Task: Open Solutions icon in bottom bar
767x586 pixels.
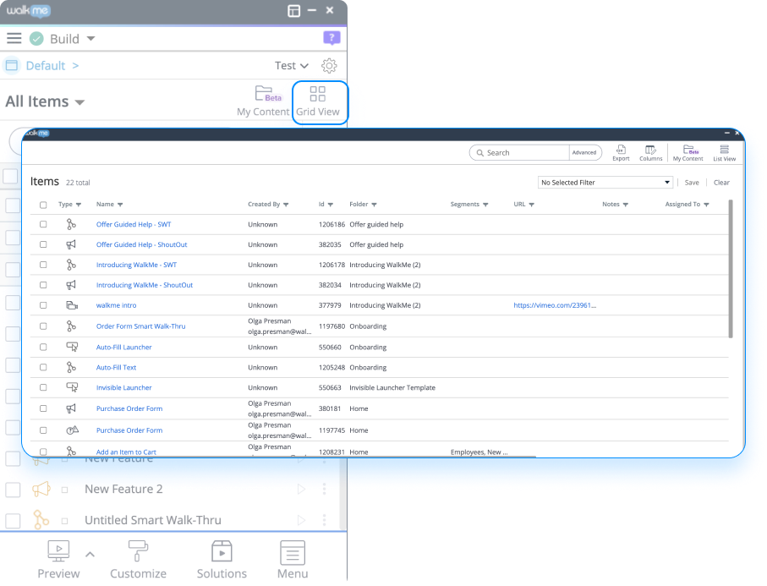Action: (222, 550)
